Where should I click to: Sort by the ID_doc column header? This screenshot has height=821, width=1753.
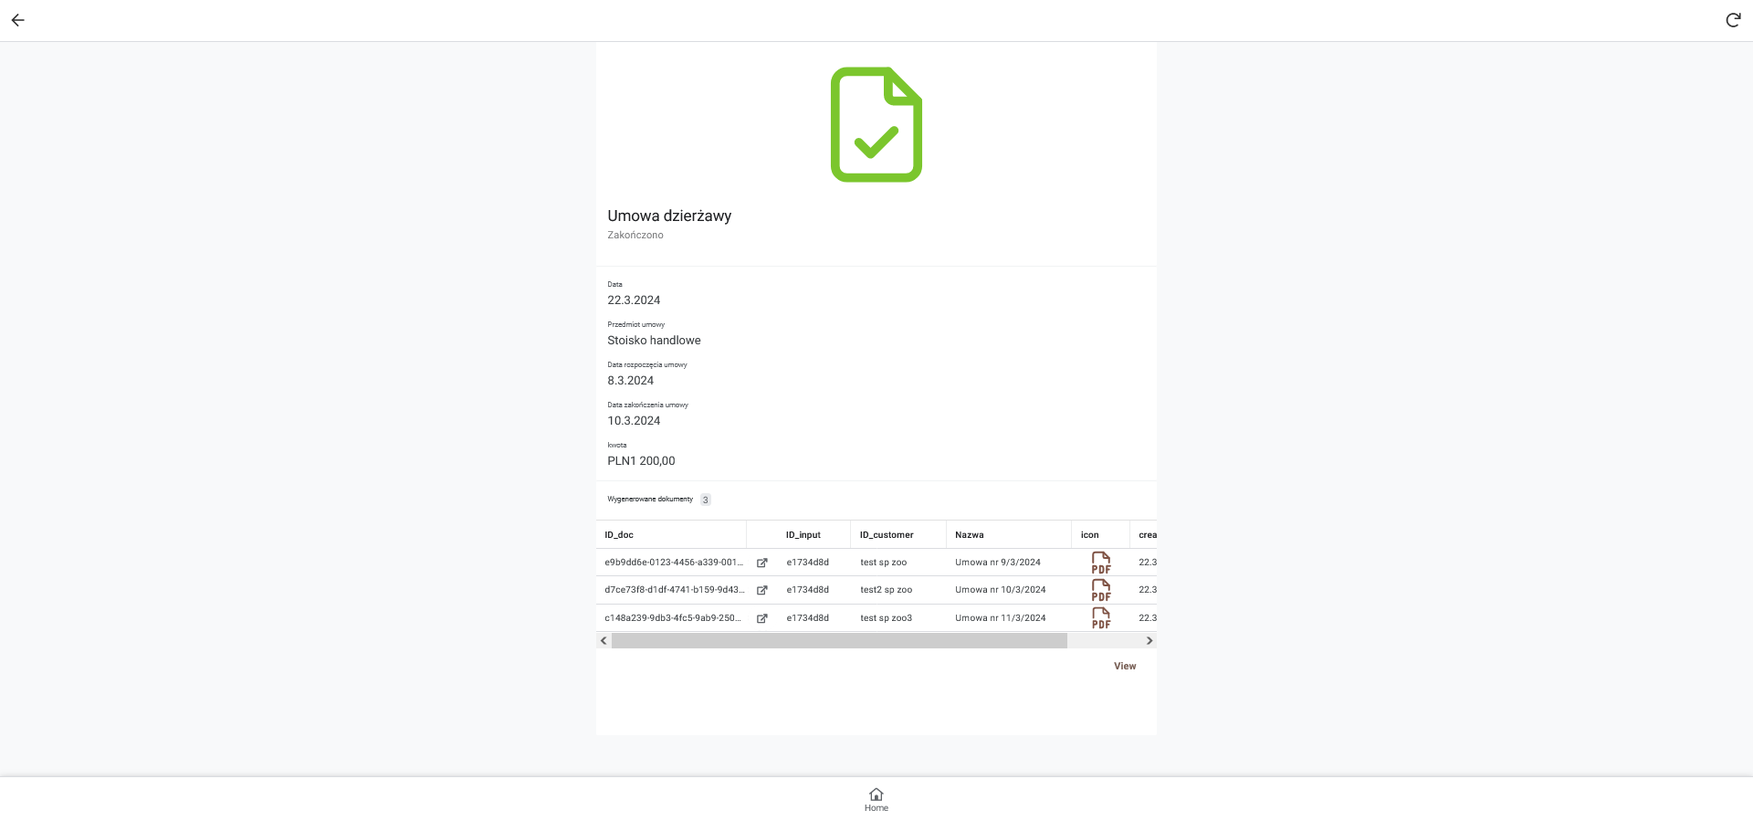click(619, 535)
